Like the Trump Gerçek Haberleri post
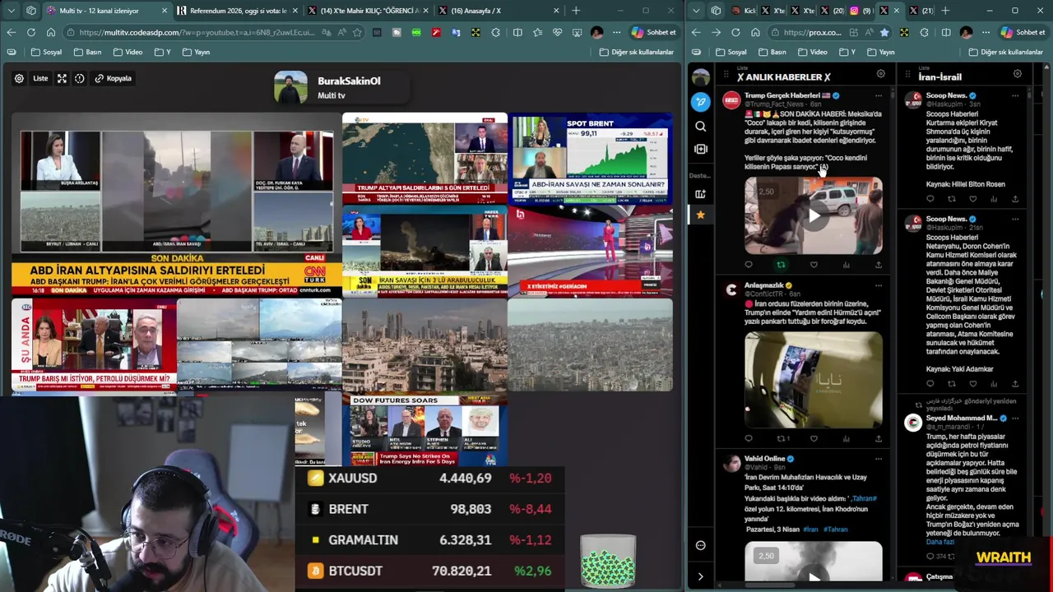This screenshot has height=592, width=1053. pos(814,265)
